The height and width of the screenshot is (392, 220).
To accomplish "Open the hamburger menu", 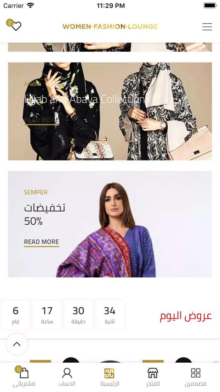I will pos(207,27).
